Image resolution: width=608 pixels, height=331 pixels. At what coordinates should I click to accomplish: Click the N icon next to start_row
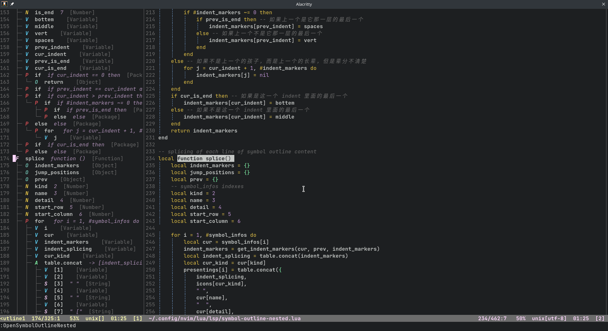pyautogui.click(x=27, y=207)
